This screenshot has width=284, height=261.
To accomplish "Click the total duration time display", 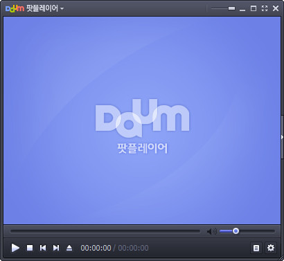I will (133, 248).
